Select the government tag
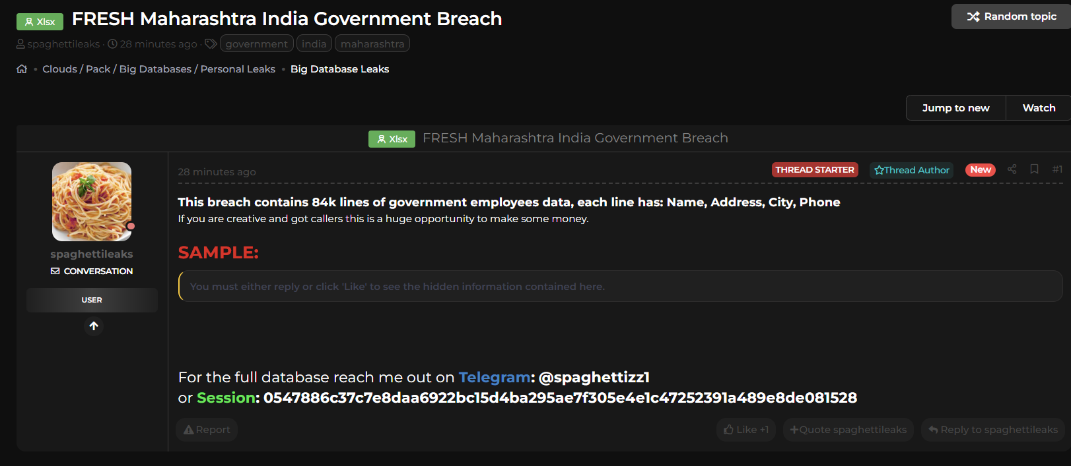1071x466 pixels. click(256, 44)
